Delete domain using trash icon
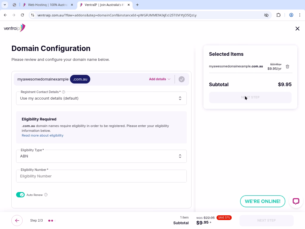This screenshot has height=229, width=305. [287, 66]
